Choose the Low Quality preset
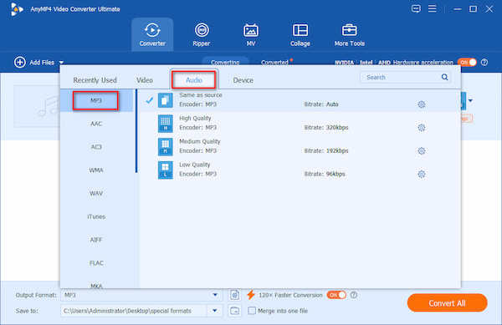The width and height of the screenshot is (502, 325). pos(300,170)
